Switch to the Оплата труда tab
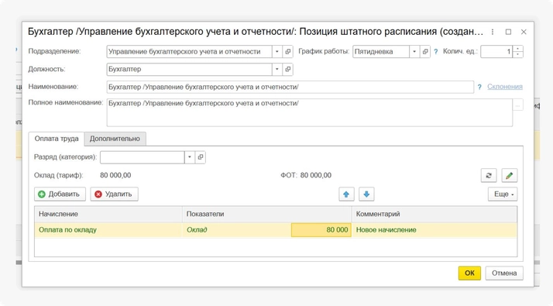Viewport: 553px width, 306px height. click(x=57, y=139)
